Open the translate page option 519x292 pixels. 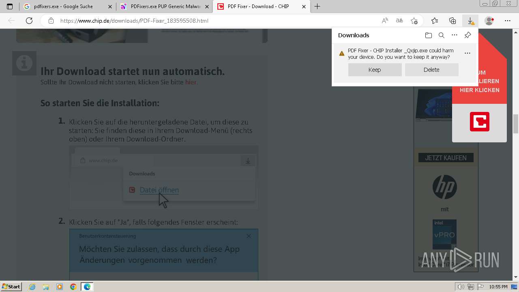tap(399, 21)
